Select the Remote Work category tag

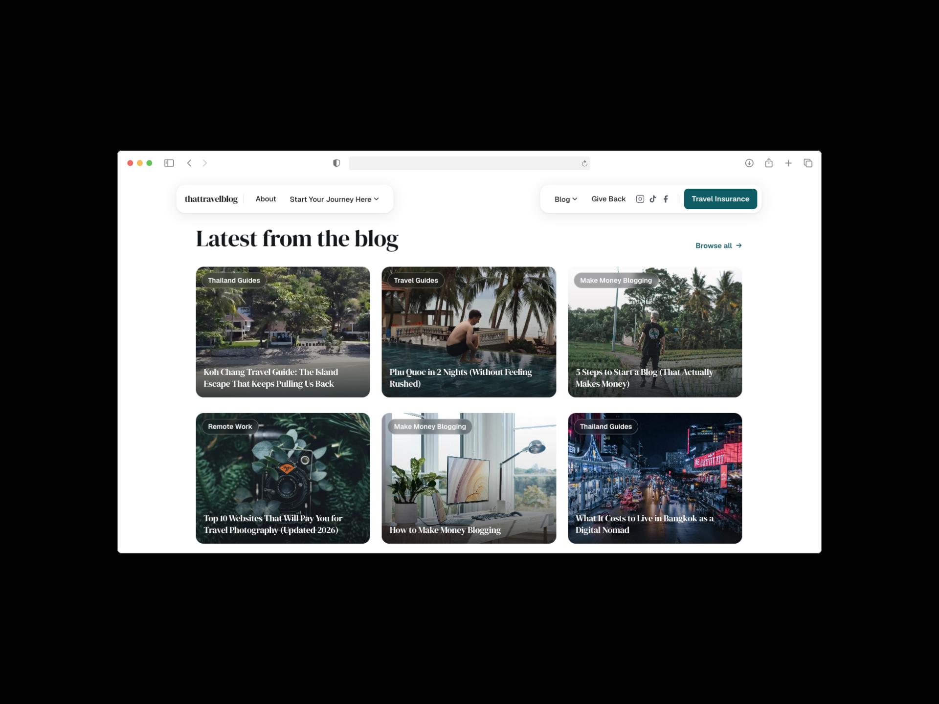(230, 426)
